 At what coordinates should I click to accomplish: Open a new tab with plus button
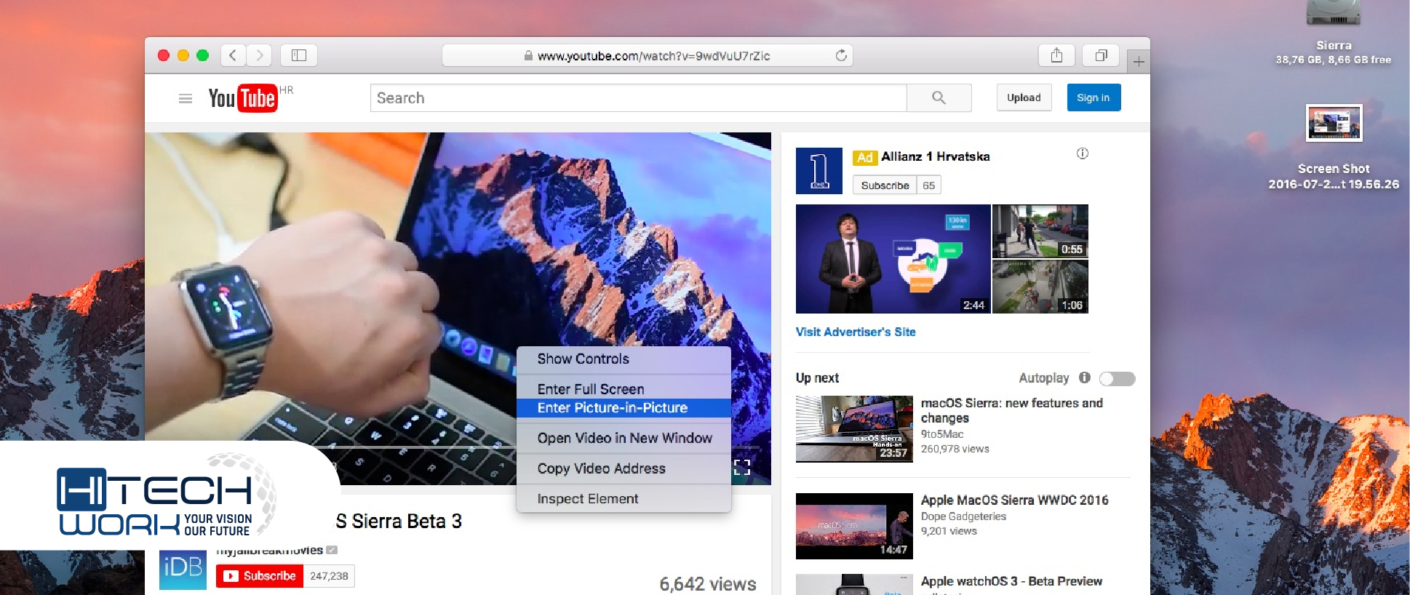click(x=1139, y=62)
